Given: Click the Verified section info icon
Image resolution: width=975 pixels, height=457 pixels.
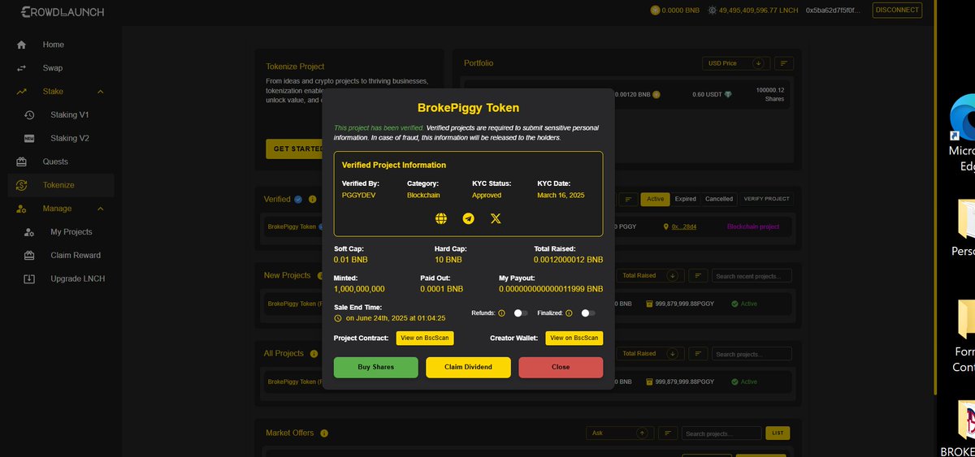Looking at the screenshot, I should (x=312, y=199).
